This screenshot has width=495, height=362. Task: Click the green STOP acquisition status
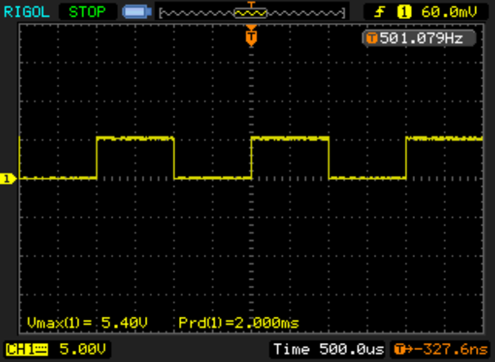[x=87, y=11]
